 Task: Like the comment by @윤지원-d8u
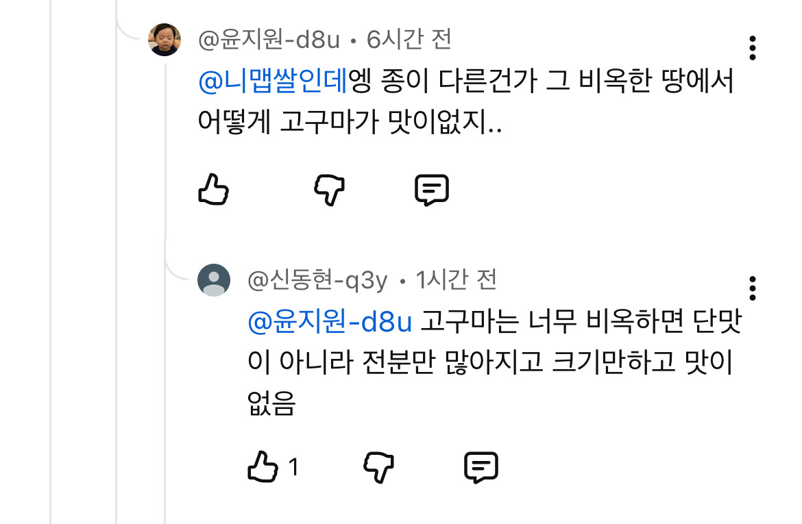[213, 190]
